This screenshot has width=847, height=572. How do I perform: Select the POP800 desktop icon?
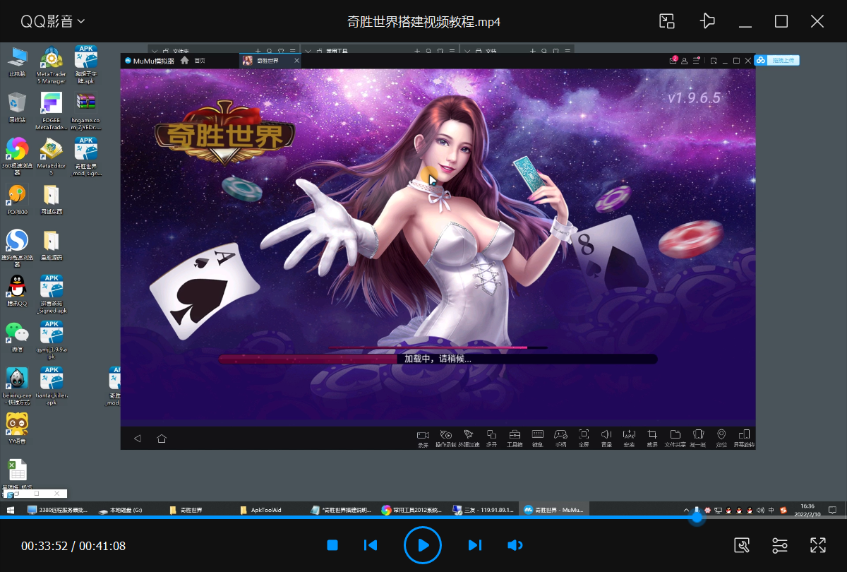click(17, 200)
